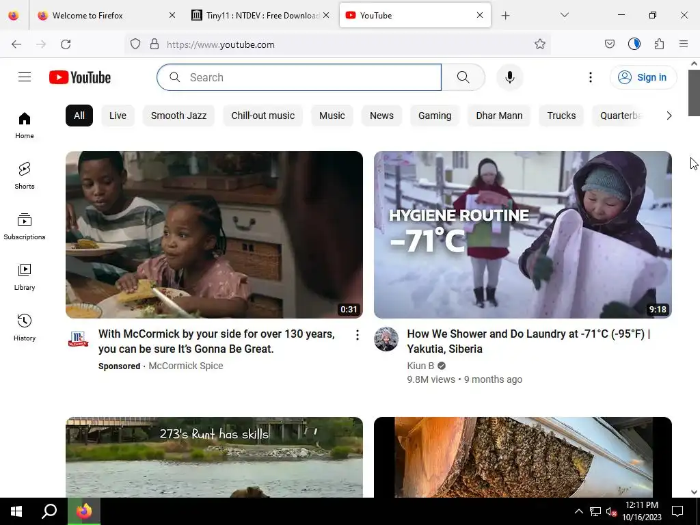
Task: Click the page vertical scrollbar thumb
Action: tap(694, 93)
